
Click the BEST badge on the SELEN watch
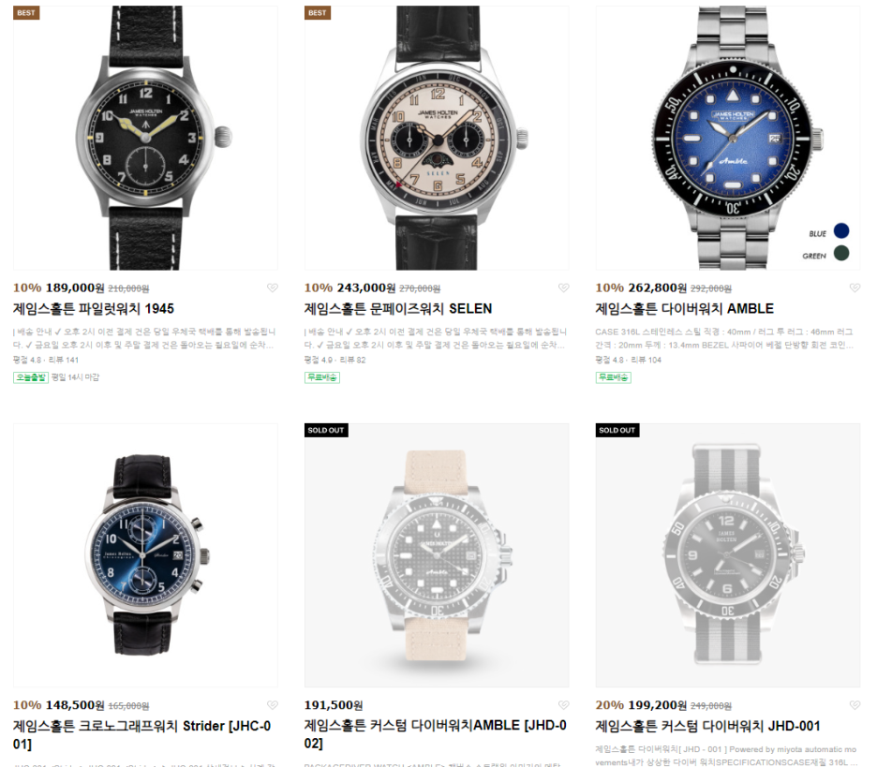(x=317, y=13)
